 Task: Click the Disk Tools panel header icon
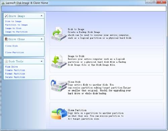click(x=6, y=61)
